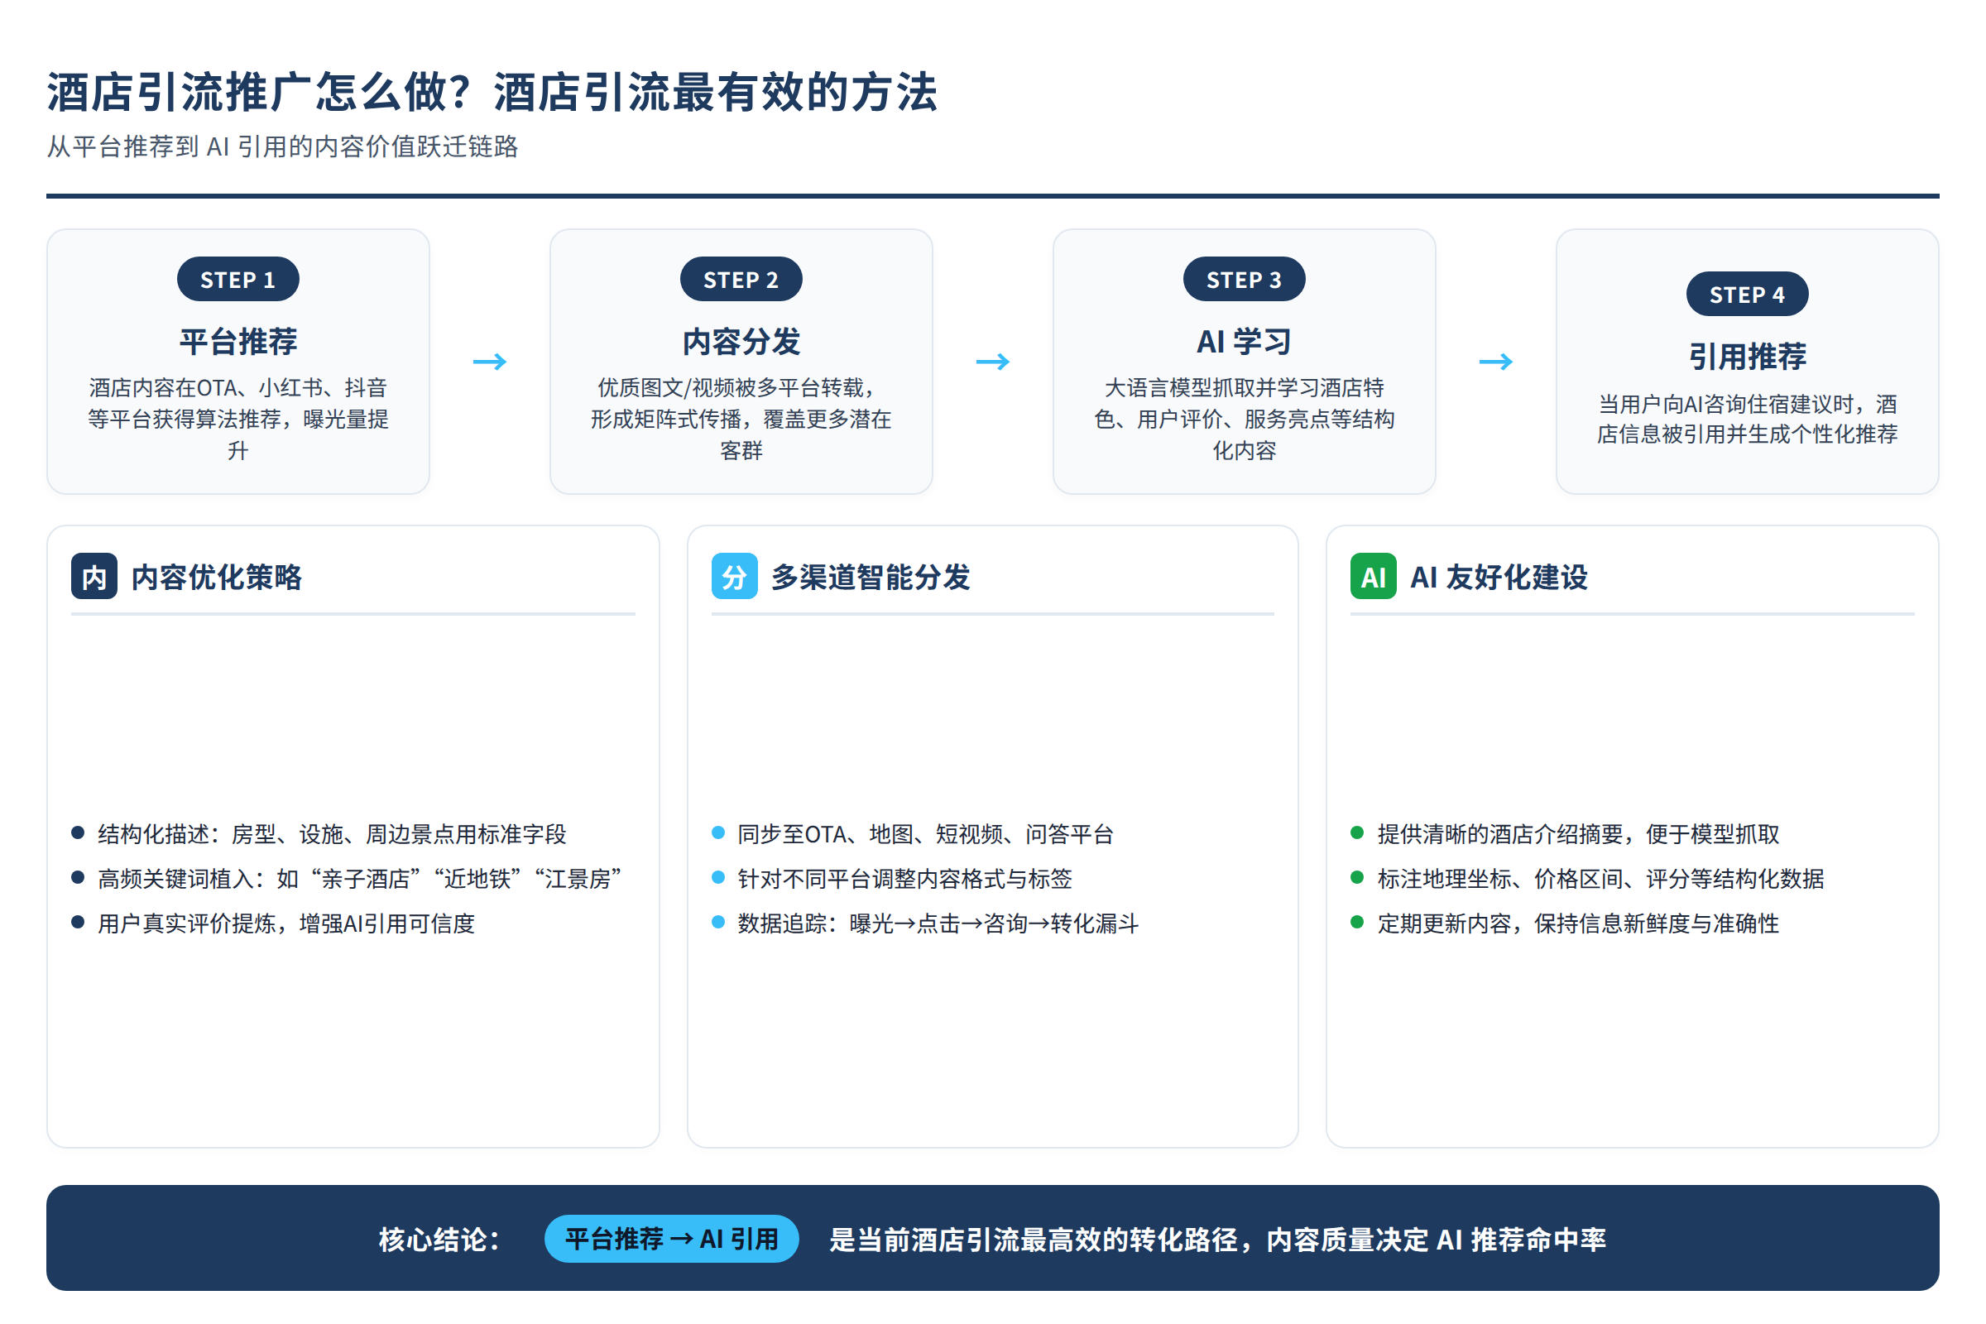Click the 多渠道智能分发 section title
Viewport: 1986px width, 1324px height.
pos(871,578)
